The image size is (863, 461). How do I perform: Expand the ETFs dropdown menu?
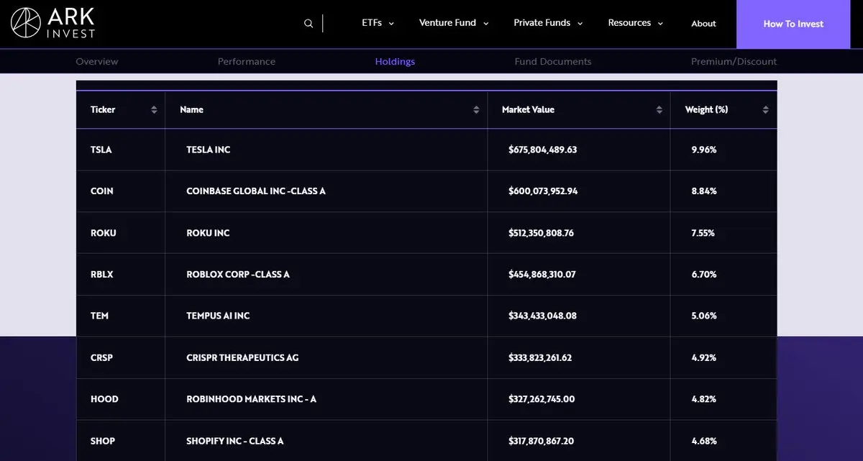(378, 23)
